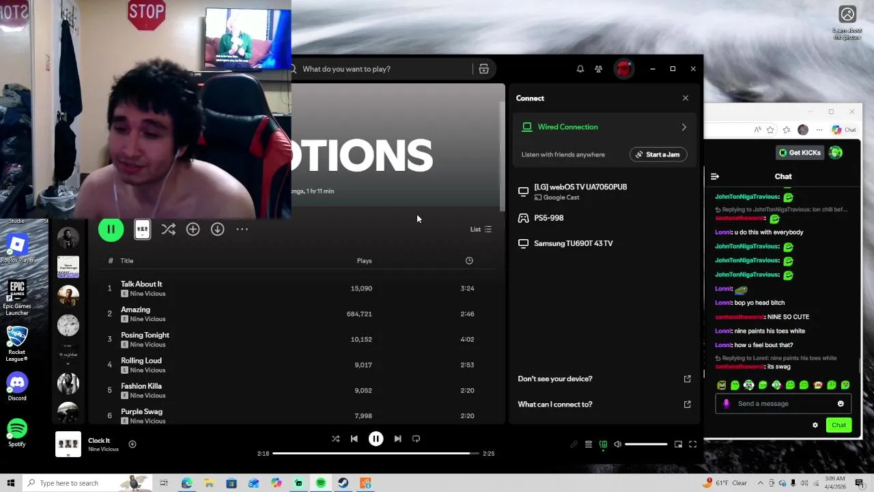This screenshot has width=874, height=492.
Task: Toggle shuffle next to the green pause button
Action: (168, 230)
